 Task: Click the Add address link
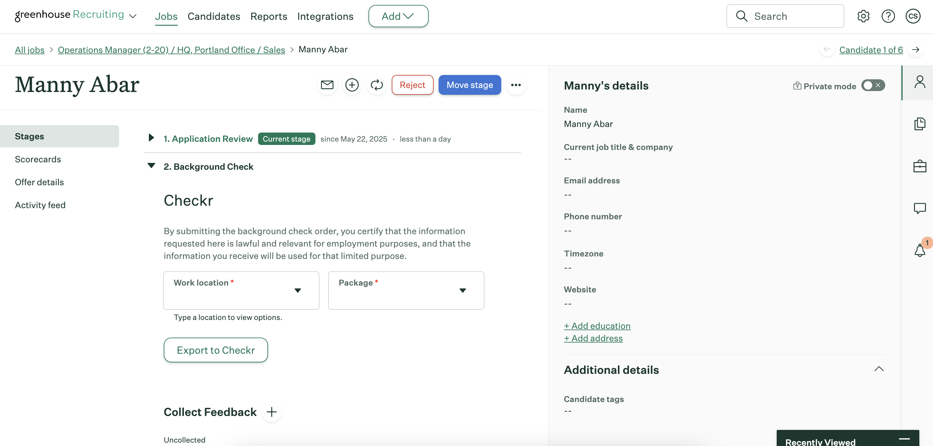[593, 338]
